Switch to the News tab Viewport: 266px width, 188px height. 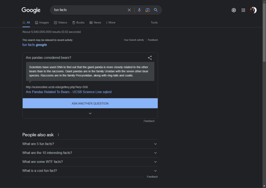[x=95, y=23]
